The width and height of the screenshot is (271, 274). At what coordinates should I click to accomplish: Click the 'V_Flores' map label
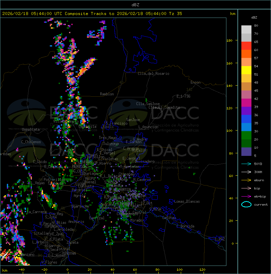coord(49,262)
